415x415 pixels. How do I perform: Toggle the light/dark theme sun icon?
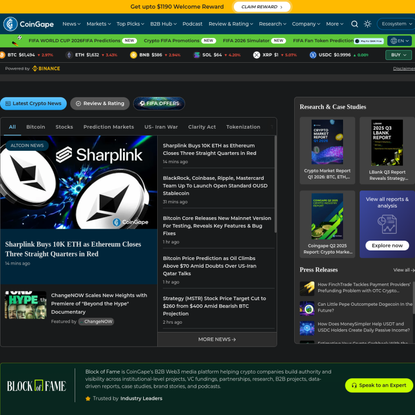click(x=368, y=24)
